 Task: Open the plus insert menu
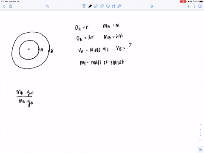189,6
